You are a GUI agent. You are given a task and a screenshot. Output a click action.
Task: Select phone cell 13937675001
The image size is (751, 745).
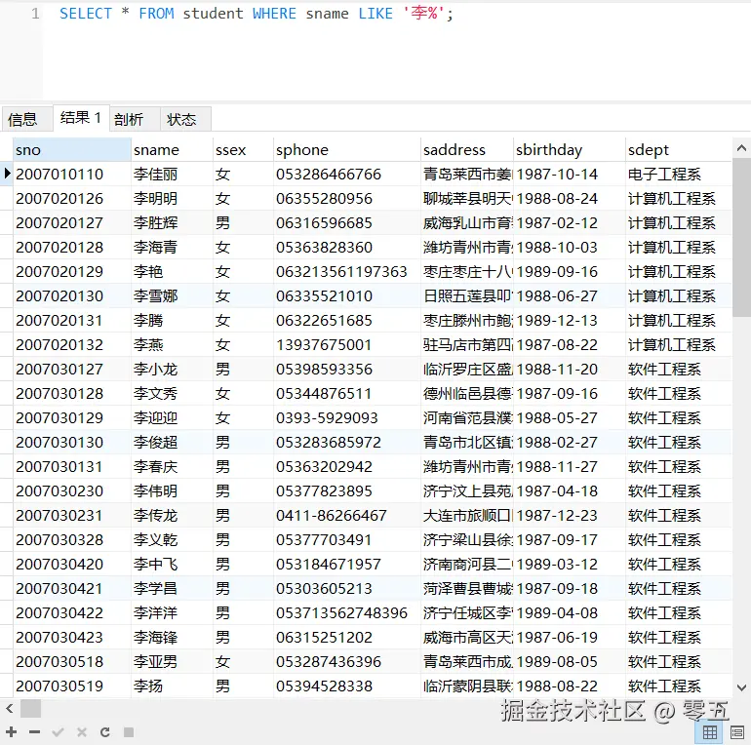click(347, 345)
